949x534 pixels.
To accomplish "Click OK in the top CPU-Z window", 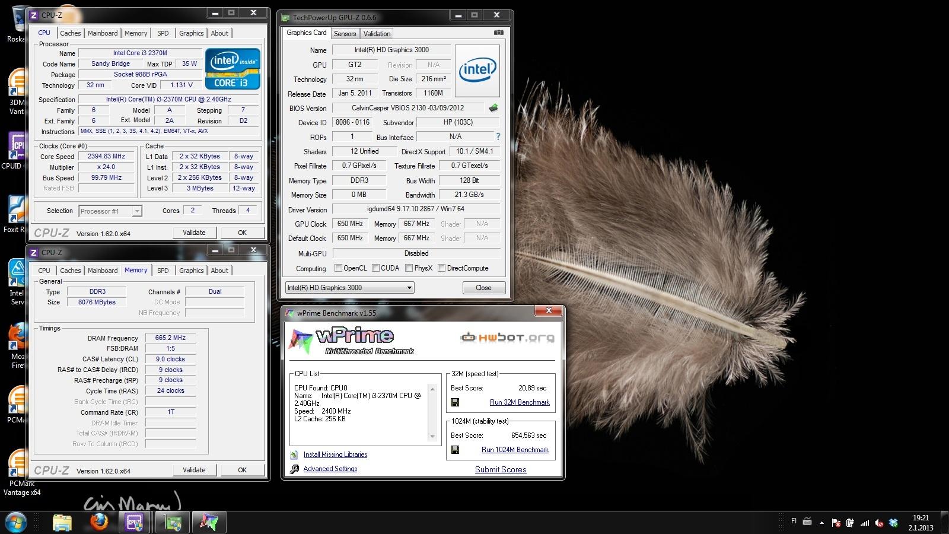I will coord(242,233).
